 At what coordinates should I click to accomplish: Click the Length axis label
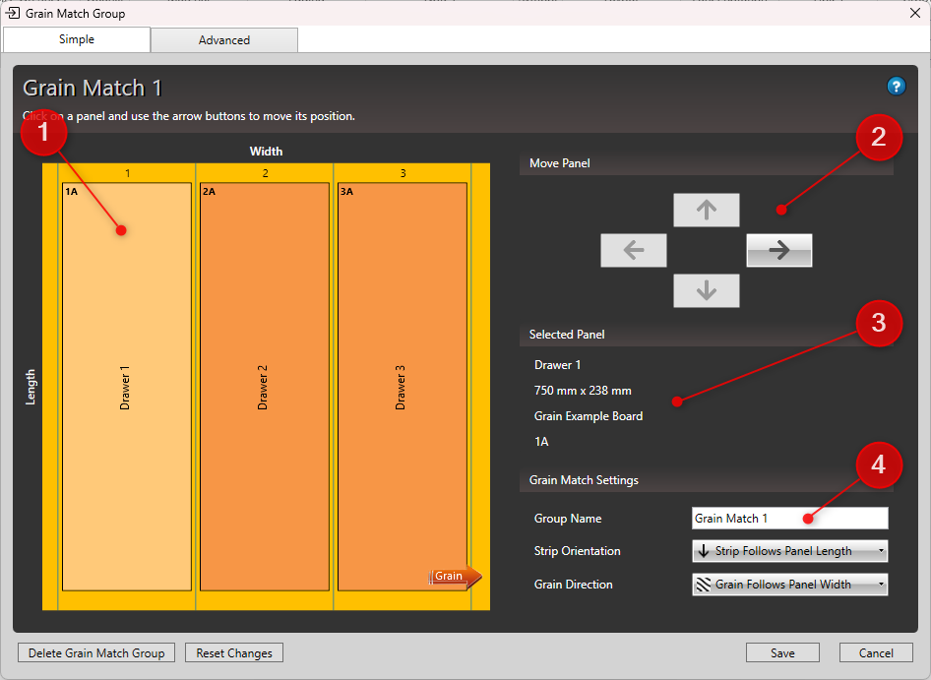tap(31, 387)
